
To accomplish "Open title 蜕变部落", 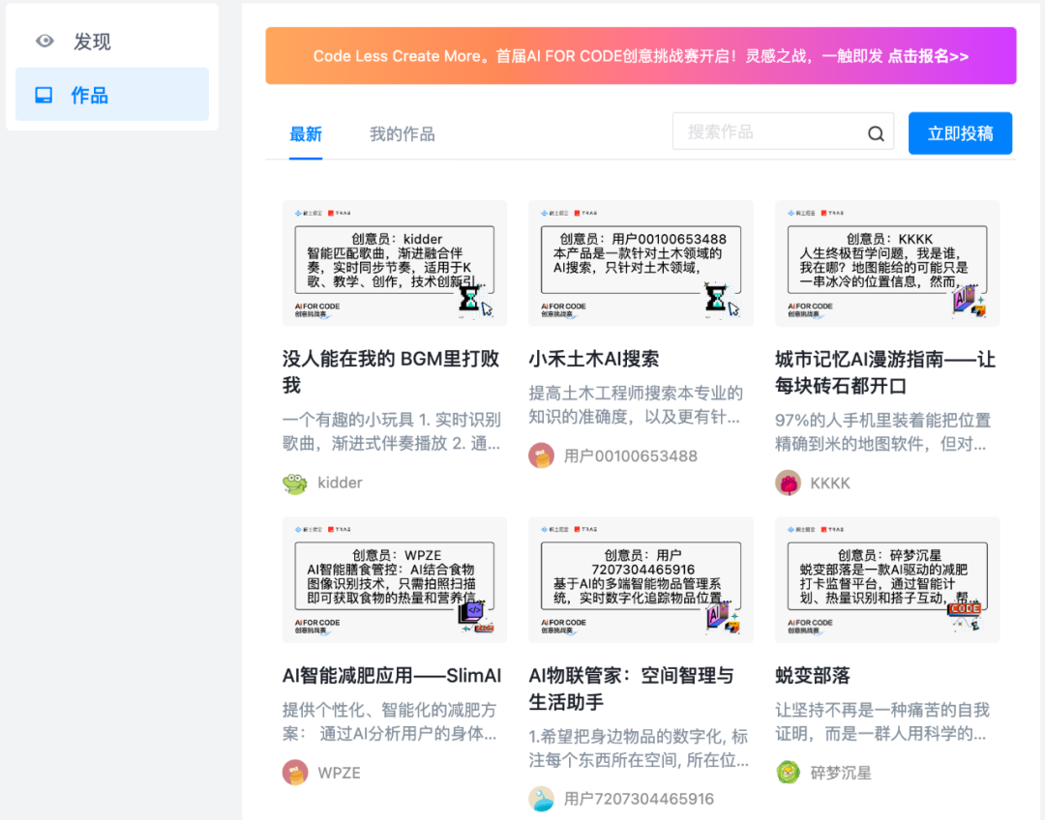I will (813, 676).
